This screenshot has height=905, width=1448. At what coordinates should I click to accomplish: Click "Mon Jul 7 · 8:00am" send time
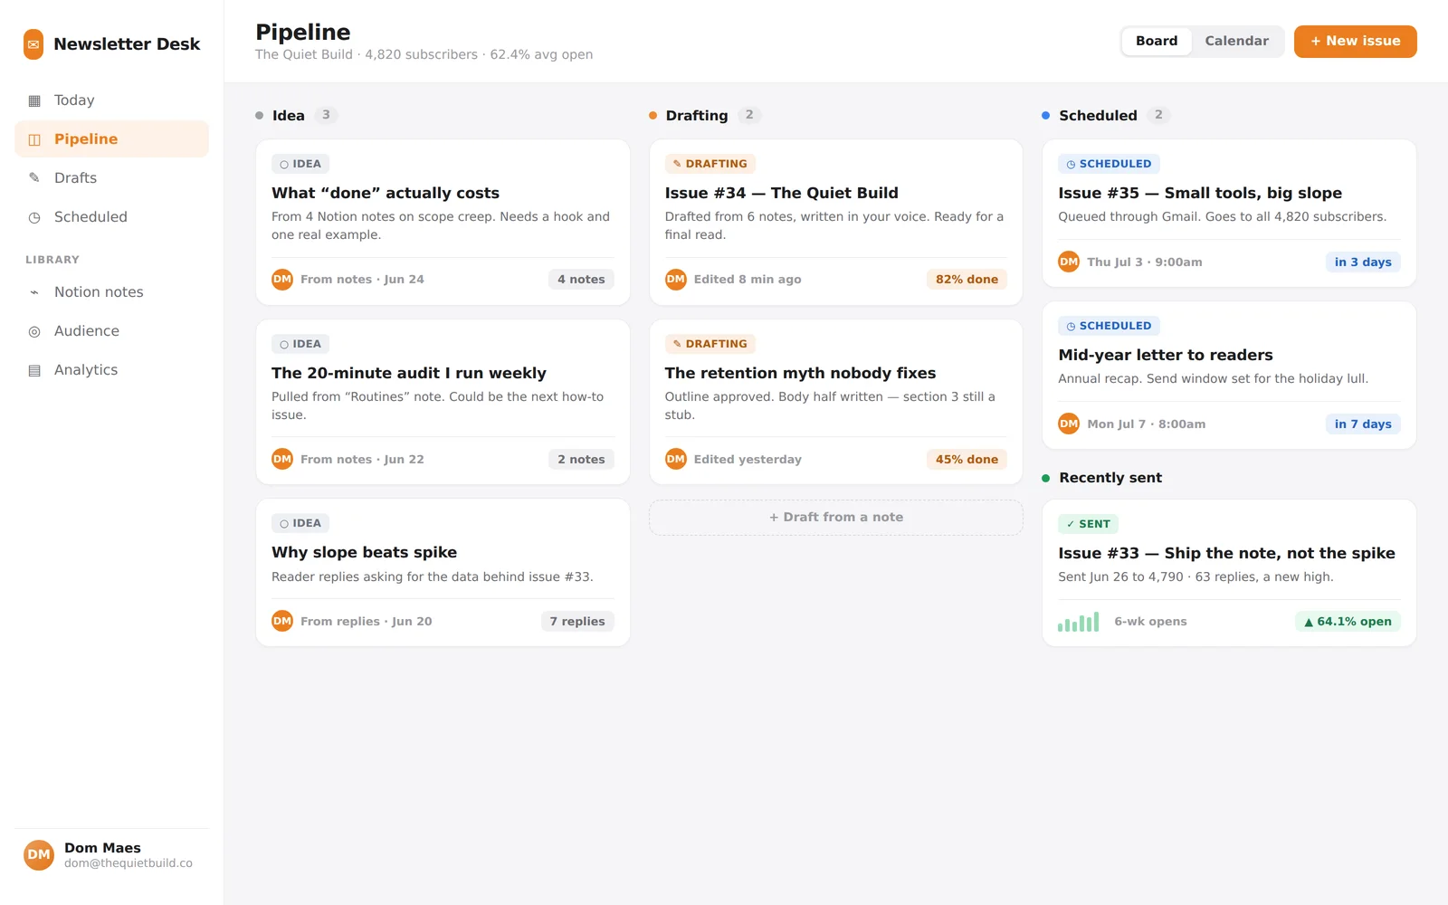pos(1146,424)
